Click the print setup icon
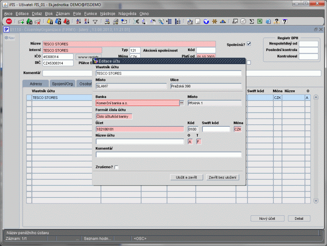 (115, 21)
